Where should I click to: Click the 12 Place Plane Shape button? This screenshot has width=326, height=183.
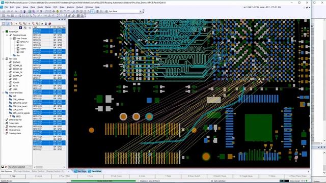click(x=297, y=176)
